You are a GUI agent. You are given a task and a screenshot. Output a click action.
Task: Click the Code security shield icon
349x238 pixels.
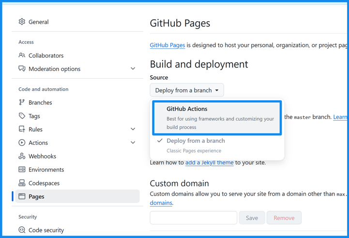point(22,230)
